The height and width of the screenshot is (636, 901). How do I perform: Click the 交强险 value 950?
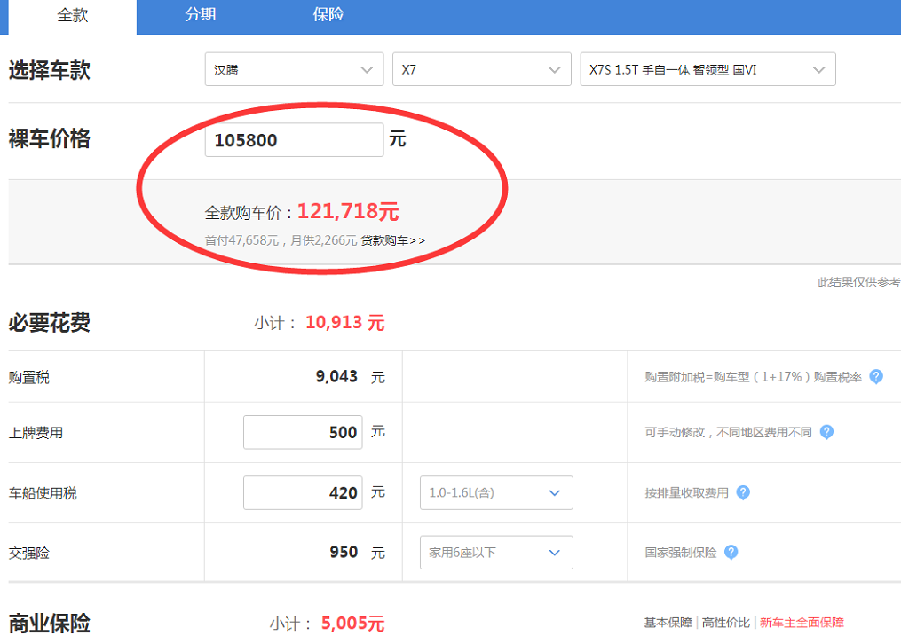coord(344,553)
